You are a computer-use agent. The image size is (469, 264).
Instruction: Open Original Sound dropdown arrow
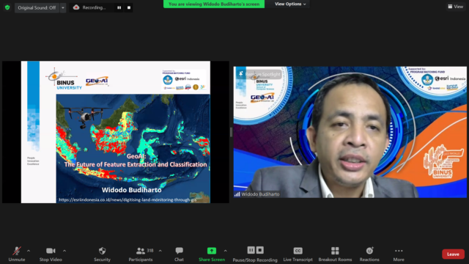click(63, 8)
